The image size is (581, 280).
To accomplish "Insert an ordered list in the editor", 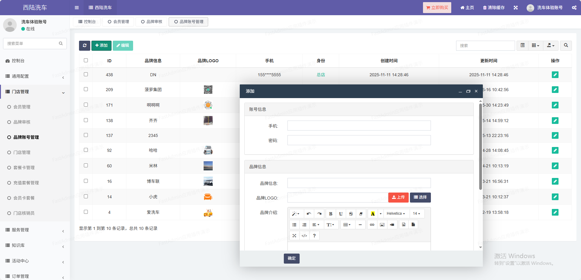I will coord(304,225).
